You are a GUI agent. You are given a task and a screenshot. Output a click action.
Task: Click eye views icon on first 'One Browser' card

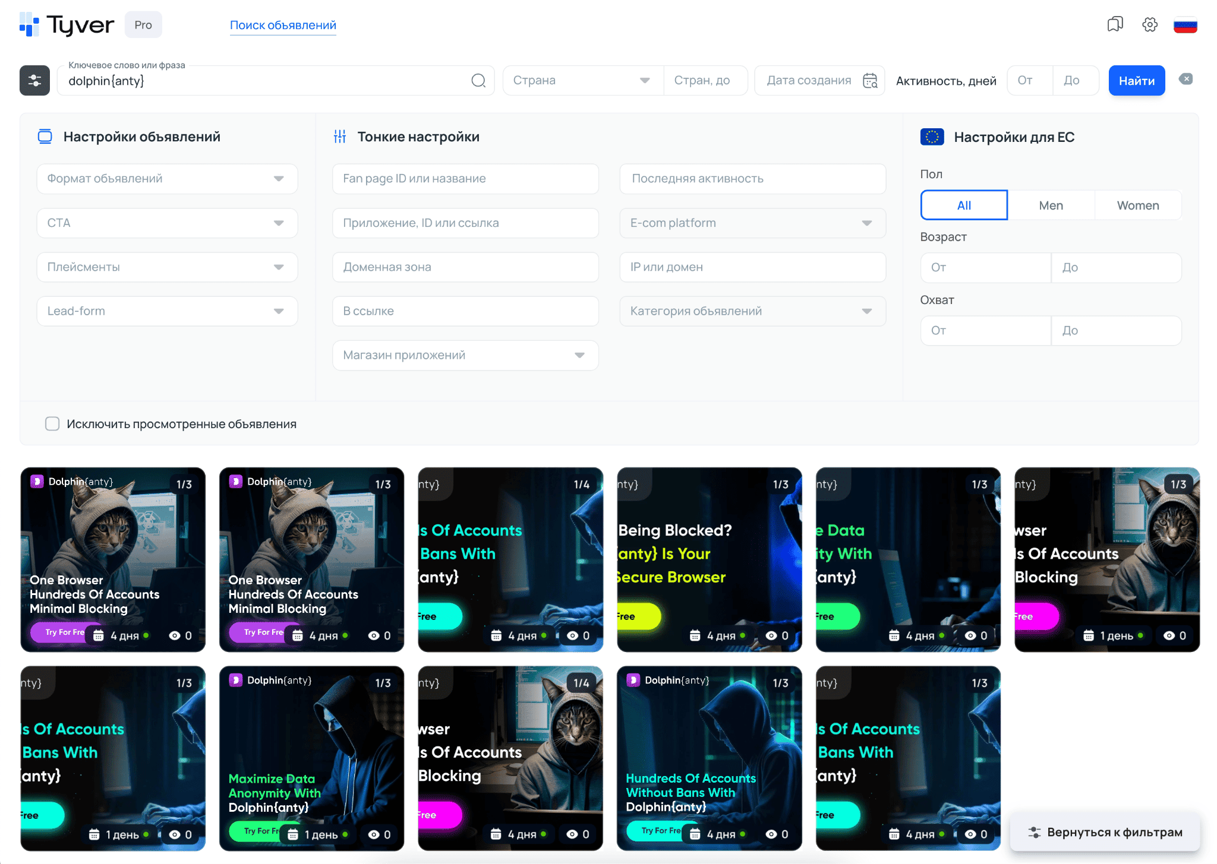[x=175, y=635]
